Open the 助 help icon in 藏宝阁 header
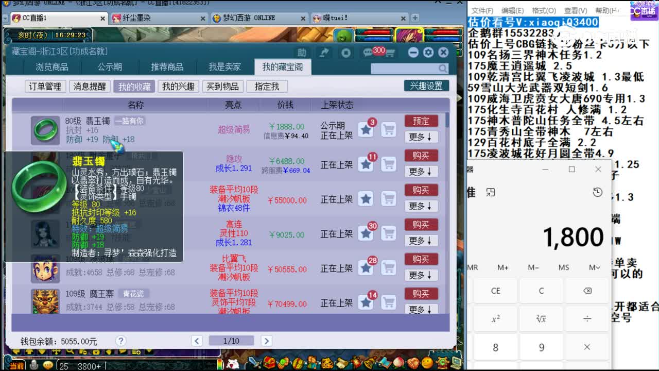Viewport: 659px width, 371px height. click(x=302, y=53)
